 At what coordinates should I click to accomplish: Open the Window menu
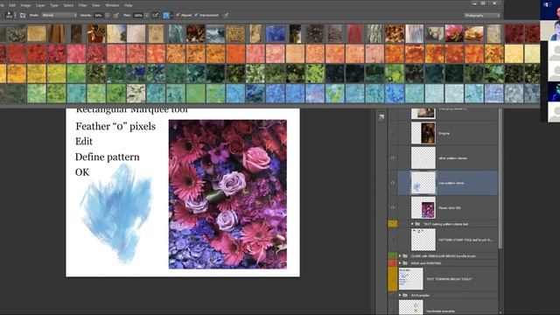(112, 5)
